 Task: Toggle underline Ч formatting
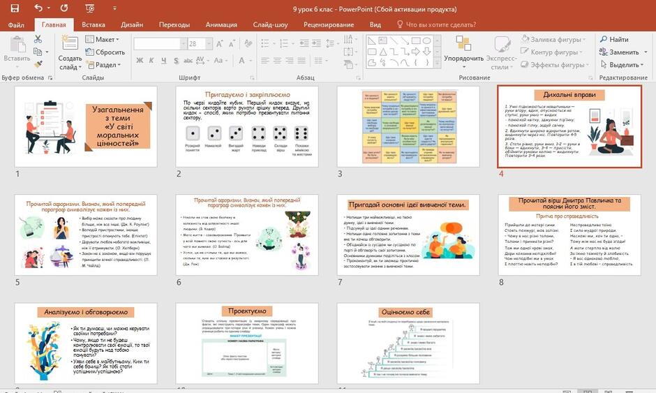coord(163,61)
